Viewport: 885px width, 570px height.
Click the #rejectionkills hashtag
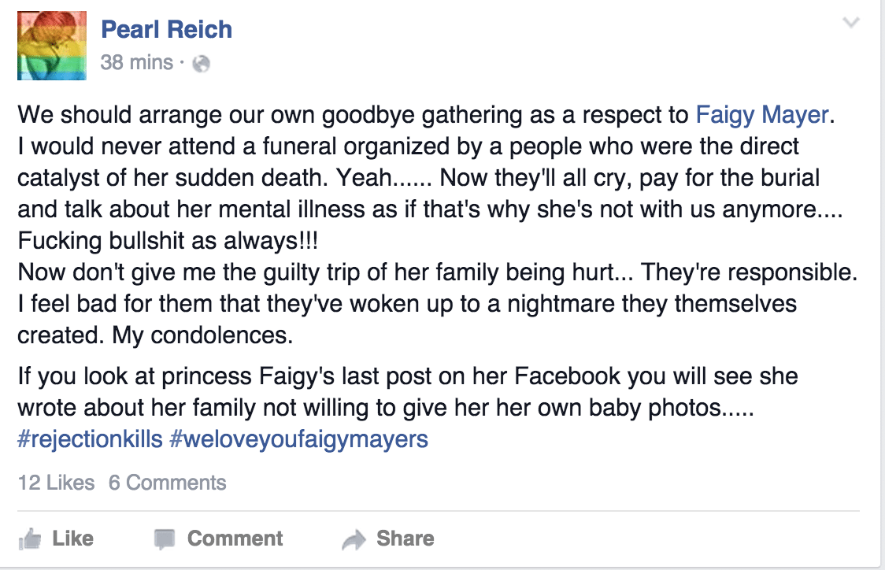[x=88, y=440]
